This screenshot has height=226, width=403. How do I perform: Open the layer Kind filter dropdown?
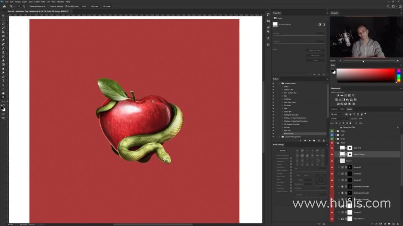click(x=337, y=114)
